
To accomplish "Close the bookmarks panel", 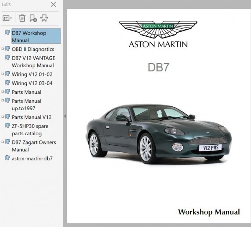I will click(x=53, y=4).
